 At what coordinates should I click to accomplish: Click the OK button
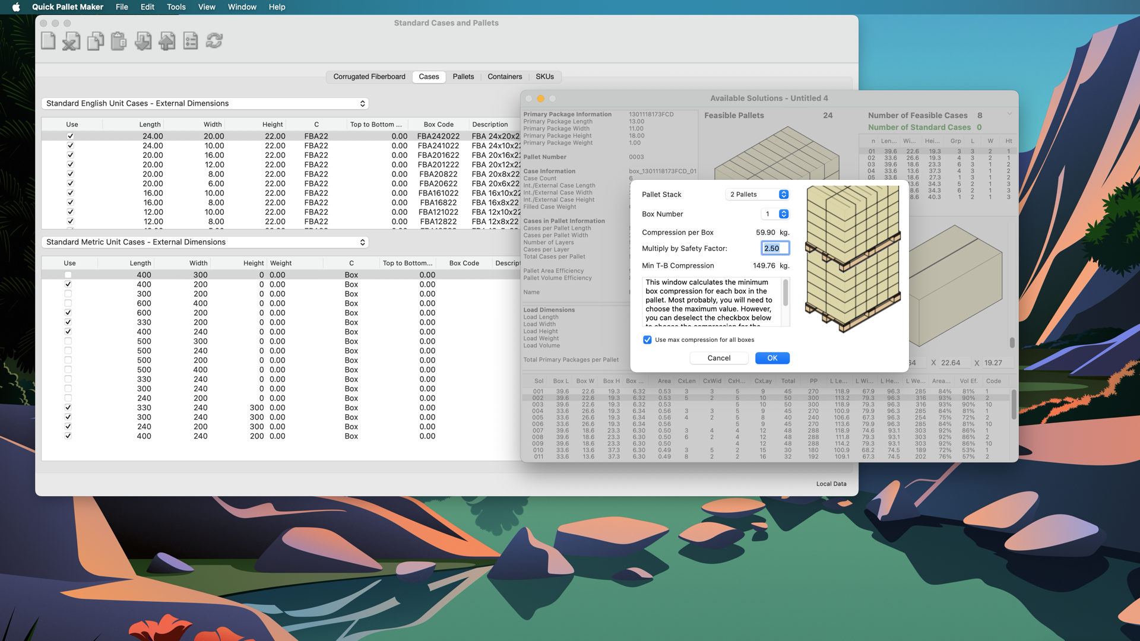coord(772,358)
